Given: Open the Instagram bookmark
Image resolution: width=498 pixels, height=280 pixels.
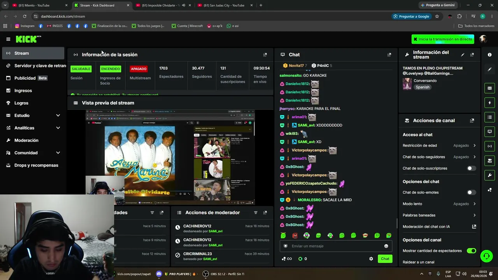Looking at the screenshot, I should 25,26.
